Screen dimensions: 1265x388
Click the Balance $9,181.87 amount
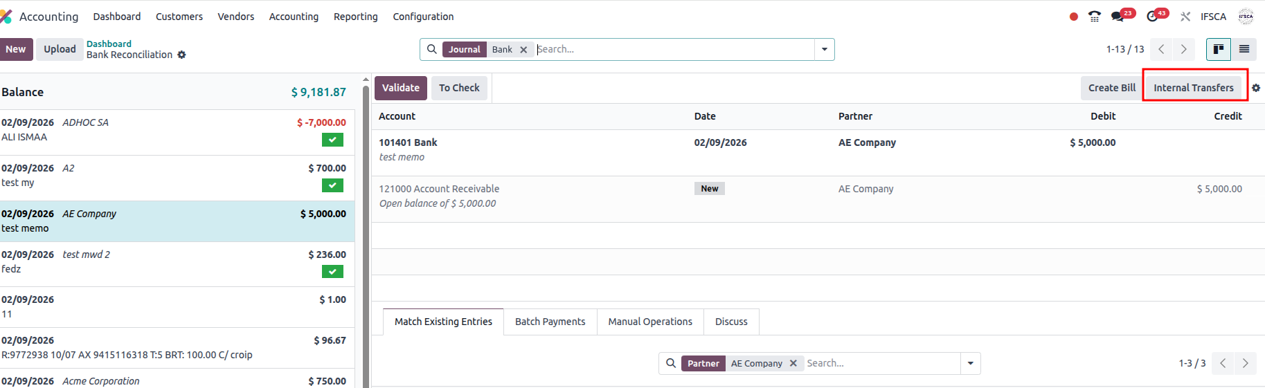pos(319,92)
